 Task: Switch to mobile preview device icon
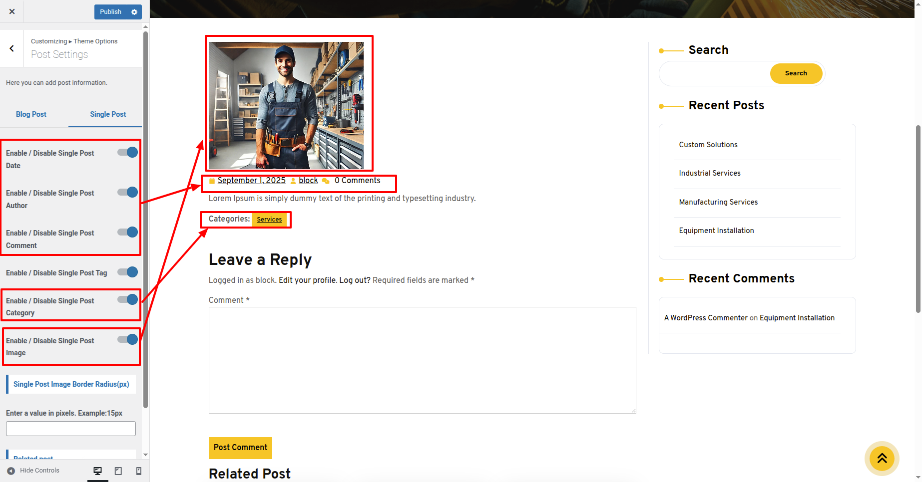(139, 471)
